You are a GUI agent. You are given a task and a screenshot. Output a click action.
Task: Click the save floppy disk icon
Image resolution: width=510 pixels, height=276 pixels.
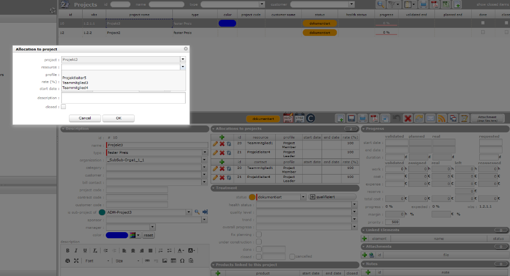[x=351, y=118]
